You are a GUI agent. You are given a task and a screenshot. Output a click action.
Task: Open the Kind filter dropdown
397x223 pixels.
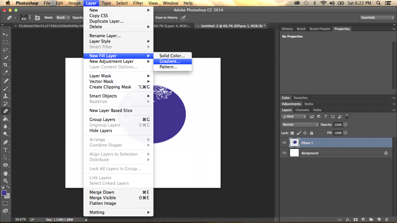tap(294, 117)
